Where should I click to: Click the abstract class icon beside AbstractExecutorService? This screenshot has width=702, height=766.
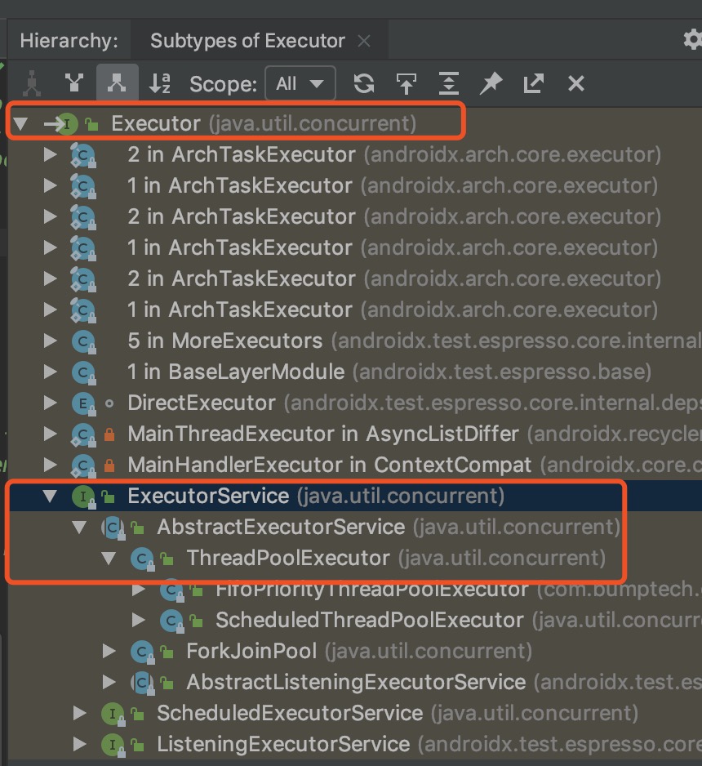click(x=113, y=528)
